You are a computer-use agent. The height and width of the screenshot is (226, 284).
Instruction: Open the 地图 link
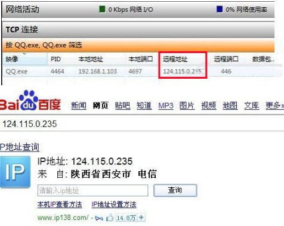click(230, 106)
